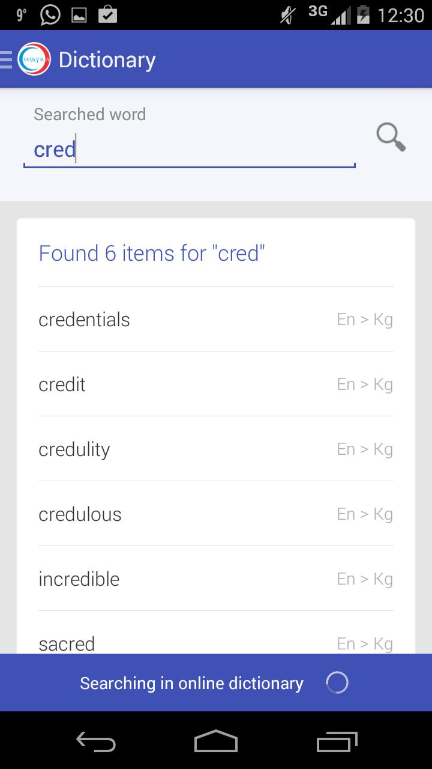Tap the "Dictionary" title in header

point(107,59)
